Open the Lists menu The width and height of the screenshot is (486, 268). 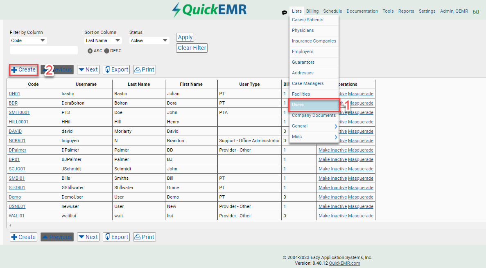296,11
